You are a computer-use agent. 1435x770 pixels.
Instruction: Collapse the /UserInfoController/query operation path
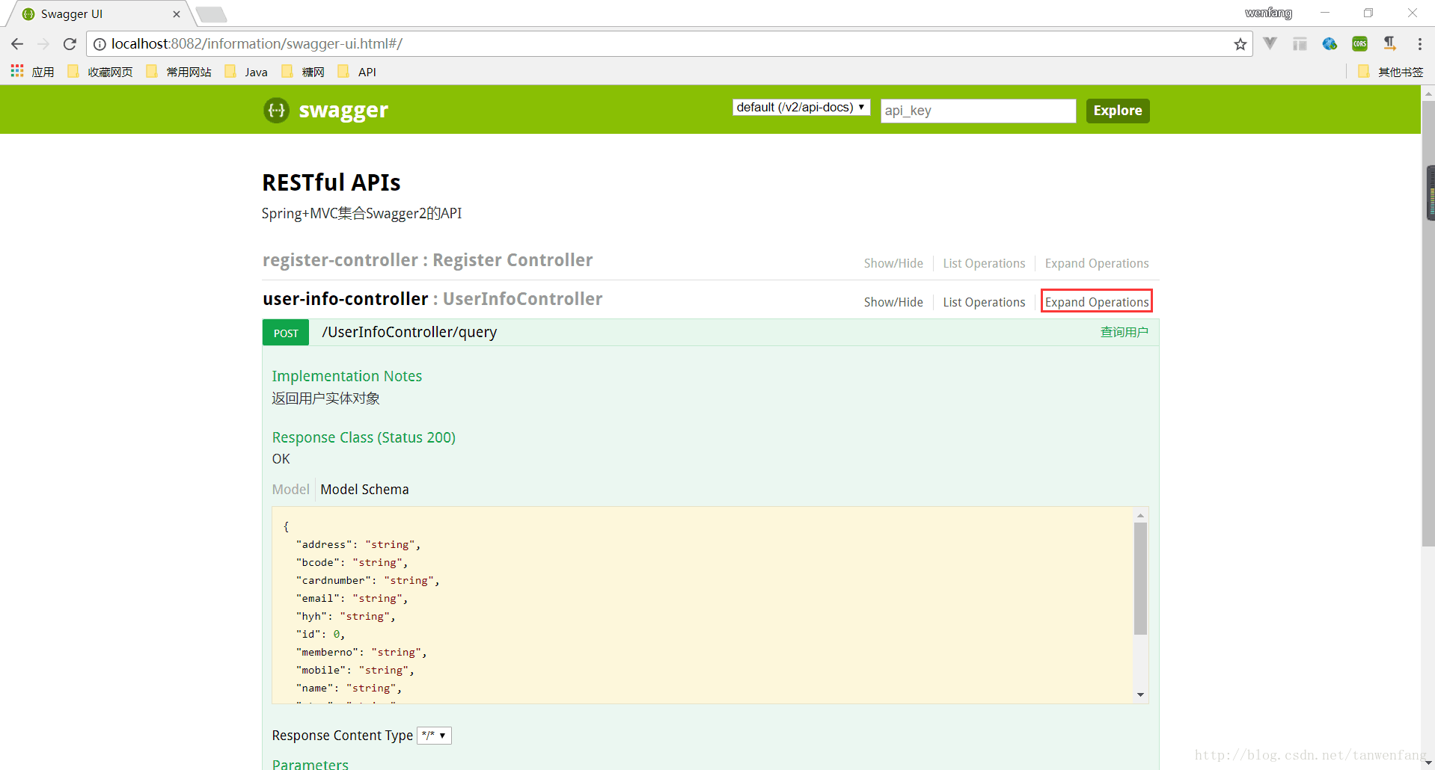(409, 332)
